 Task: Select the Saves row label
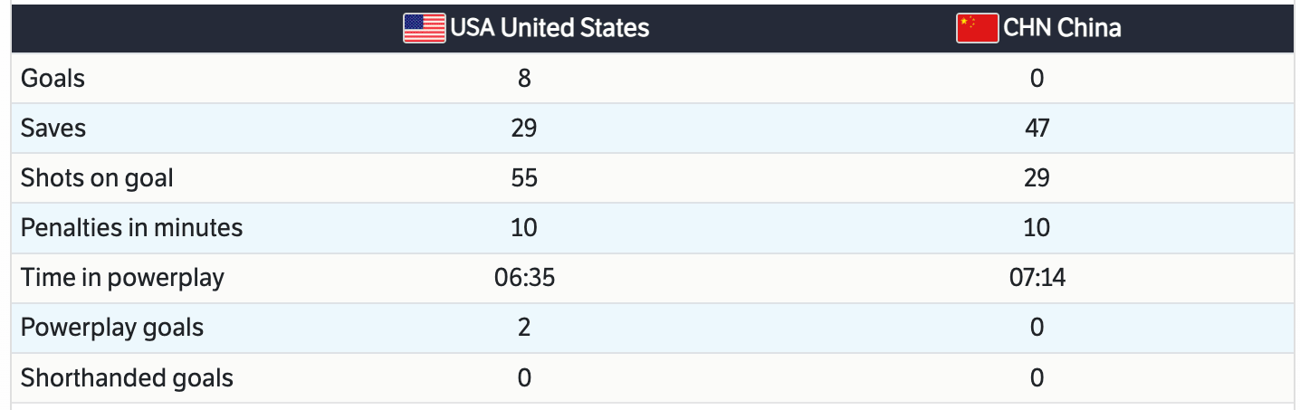coord(53,129)
